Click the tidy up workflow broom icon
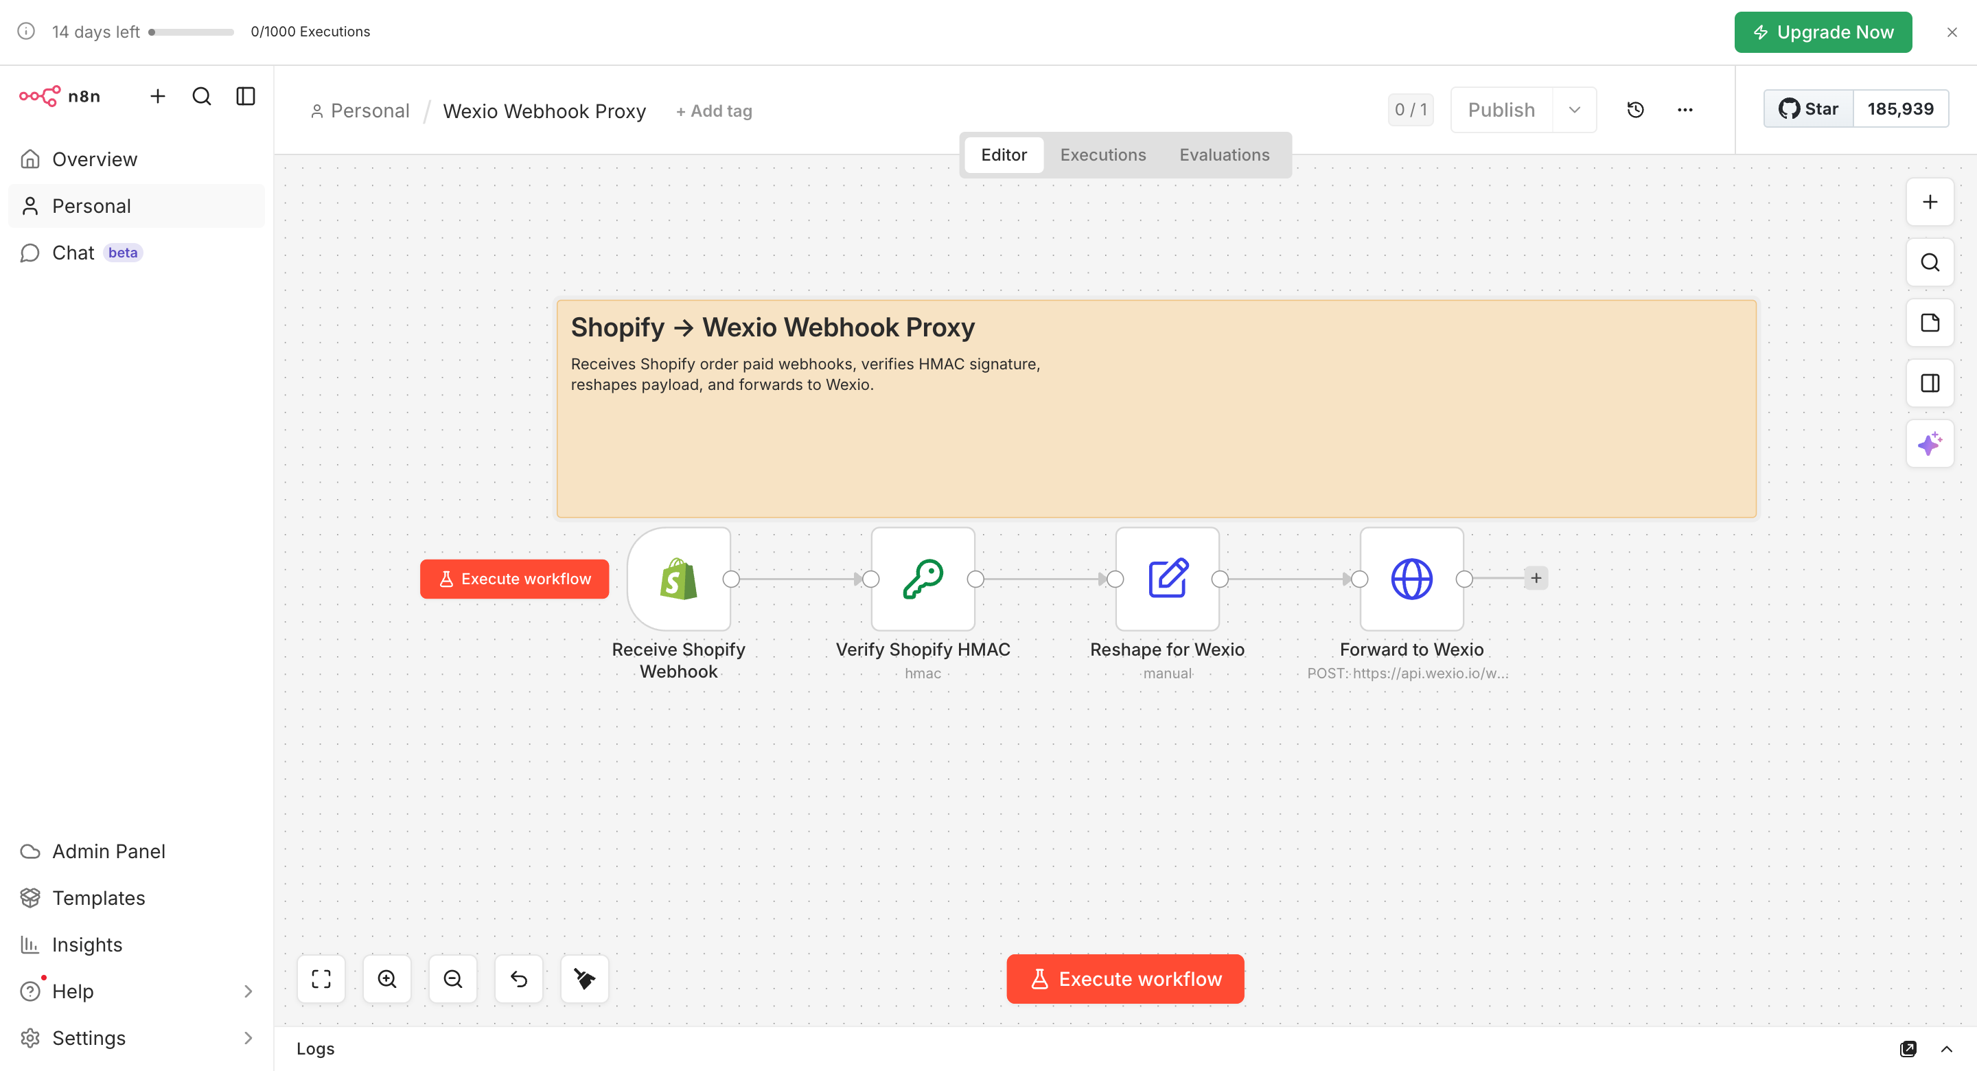This screenshot has width=1977, height=1071. pos(584,978)
